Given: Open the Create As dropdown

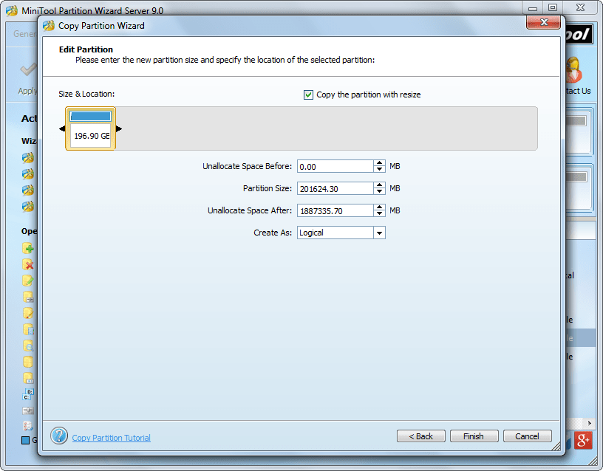Looking at the screenshot, I should tap(380, 233).
